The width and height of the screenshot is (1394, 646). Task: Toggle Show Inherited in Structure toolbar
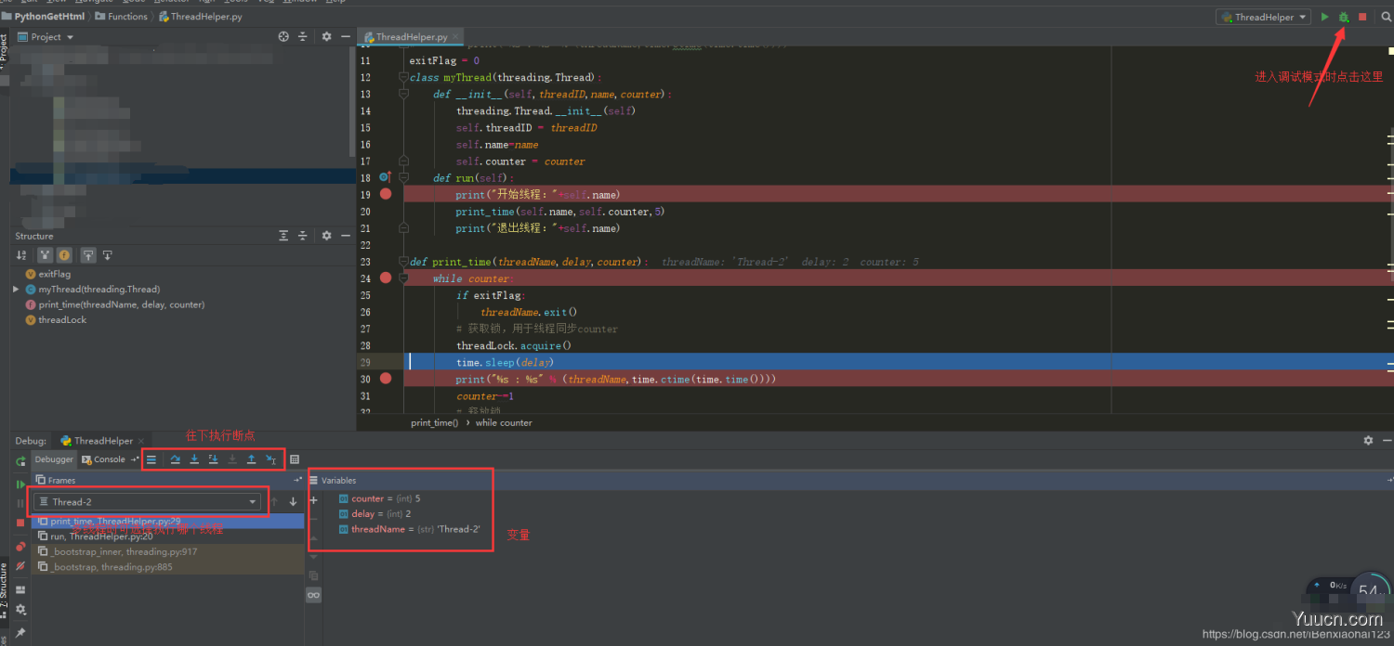click(45, 254)
